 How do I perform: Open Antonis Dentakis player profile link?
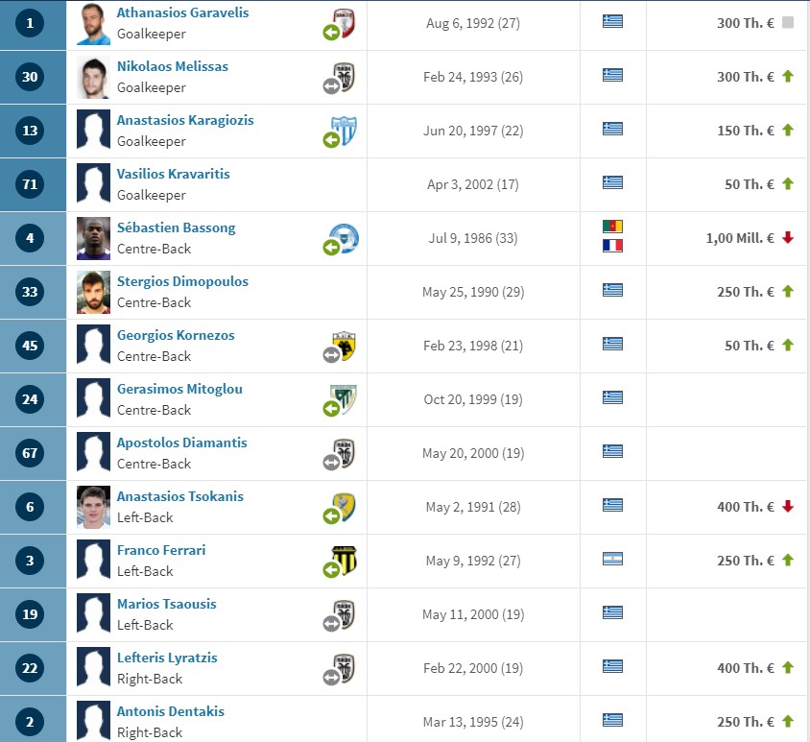[171, 711]
